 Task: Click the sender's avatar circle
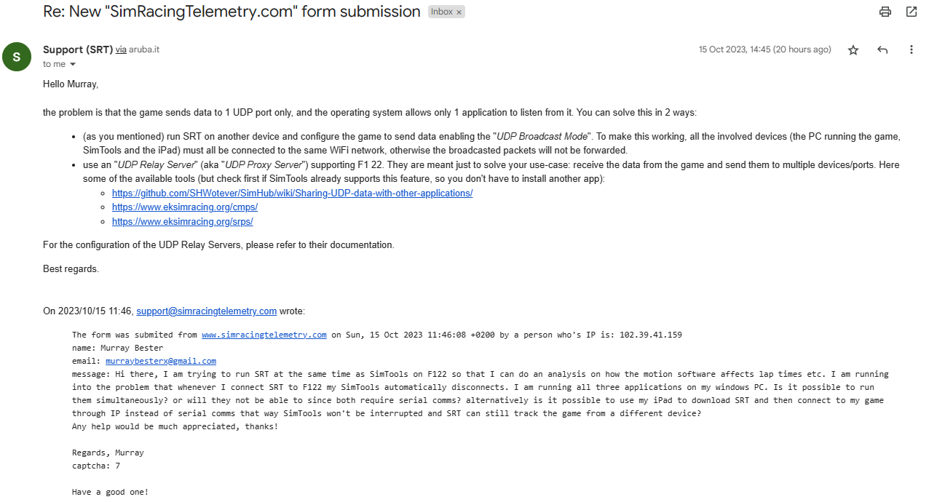click(17, 57)
